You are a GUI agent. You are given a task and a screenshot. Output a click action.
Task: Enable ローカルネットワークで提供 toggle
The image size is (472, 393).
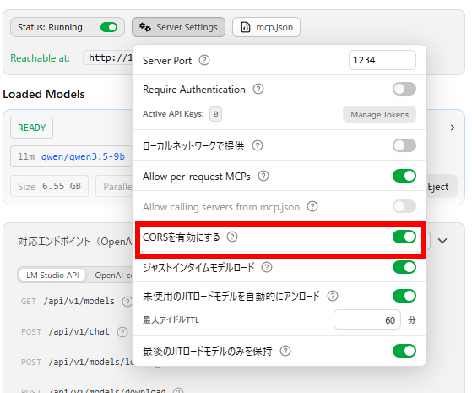(404, 145)
